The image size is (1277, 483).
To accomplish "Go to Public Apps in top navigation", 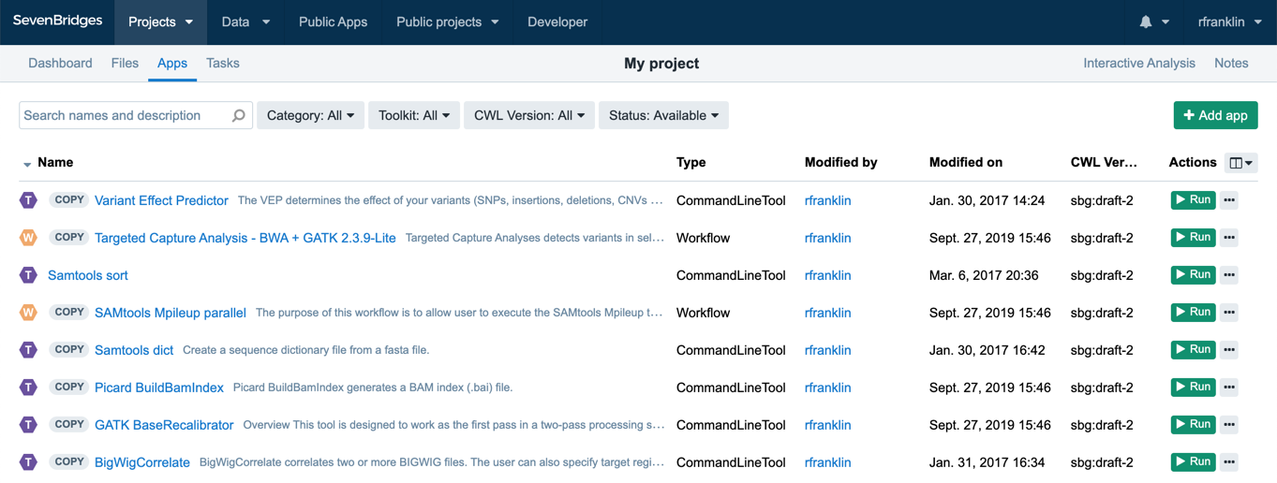I will coord(333,22).
